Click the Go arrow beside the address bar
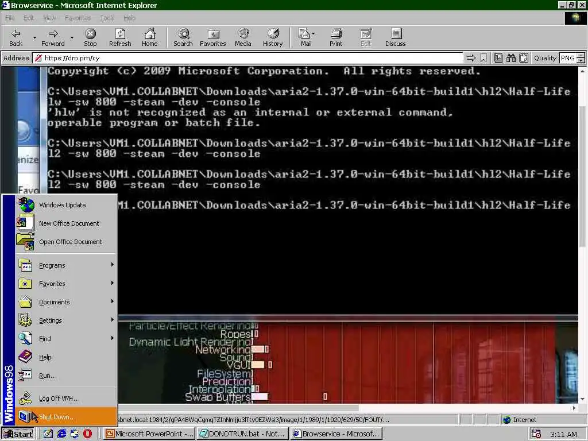 coord(471,58)
